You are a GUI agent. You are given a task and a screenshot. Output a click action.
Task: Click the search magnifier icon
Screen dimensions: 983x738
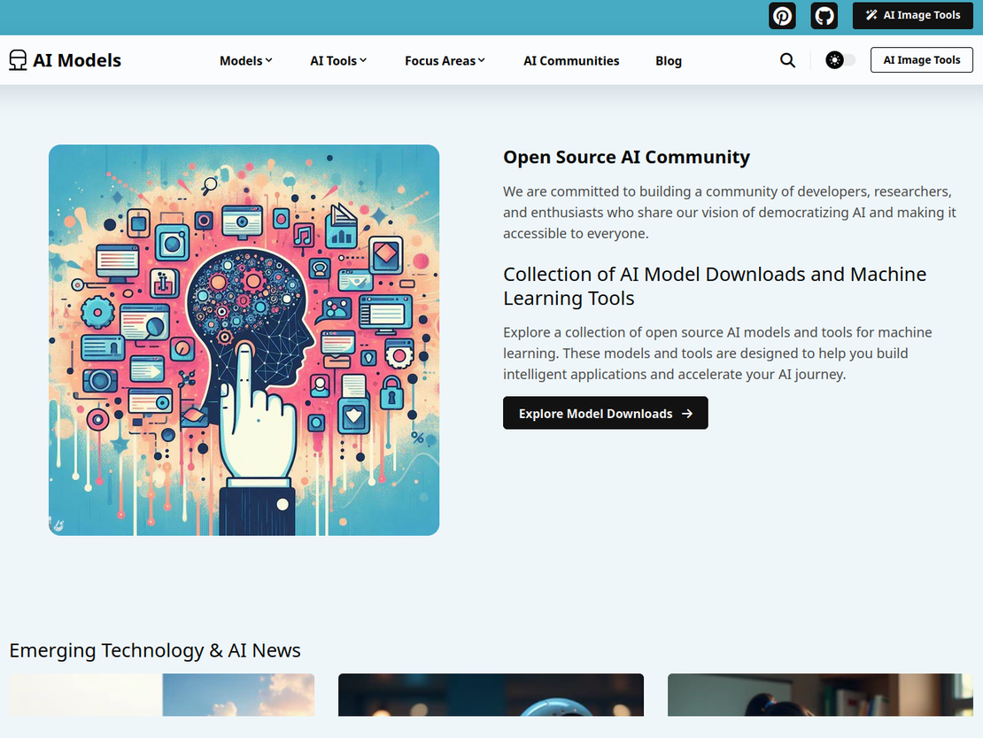coord(787,59)
